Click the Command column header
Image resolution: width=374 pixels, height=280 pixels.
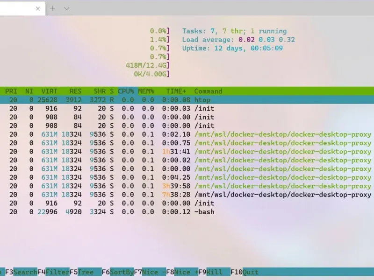208,91
